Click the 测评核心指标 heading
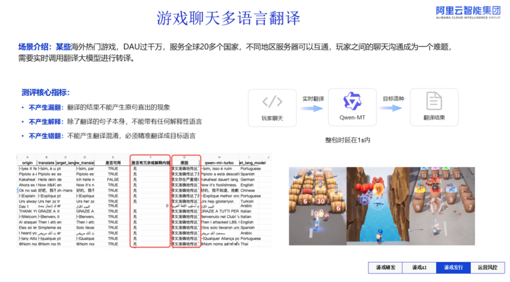The width and height of the screenshot is (510, 282). tap(46, 93)
